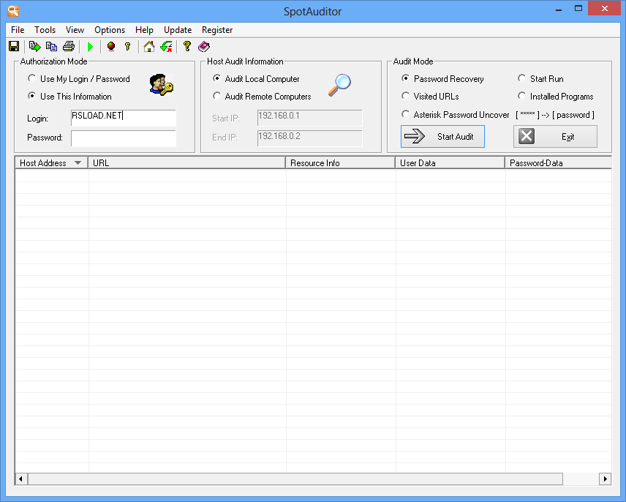The height and width of the screenshot is (502, 626).
Task: Click the End IP field
Action: coord(310,138)
